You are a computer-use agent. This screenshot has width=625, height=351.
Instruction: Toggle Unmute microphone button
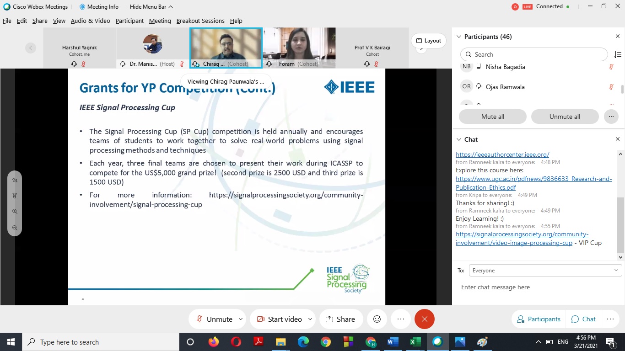[214, 319]
